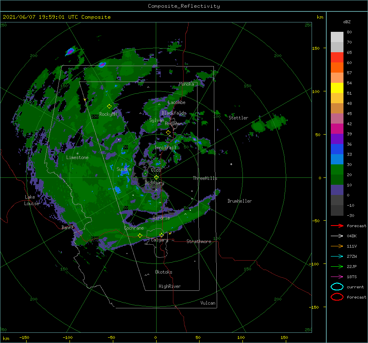Viewport: 368px width, 343px height.
Task: Click the cyan current ellipse legend icon
Action: point(337,287)
